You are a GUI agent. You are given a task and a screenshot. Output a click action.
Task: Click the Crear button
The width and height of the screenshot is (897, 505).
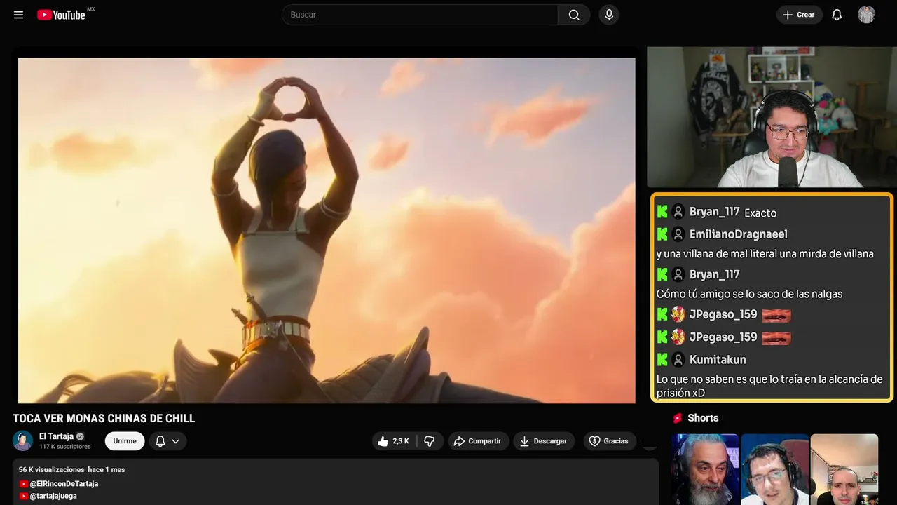pyautogui.click(x=799, y=15)
